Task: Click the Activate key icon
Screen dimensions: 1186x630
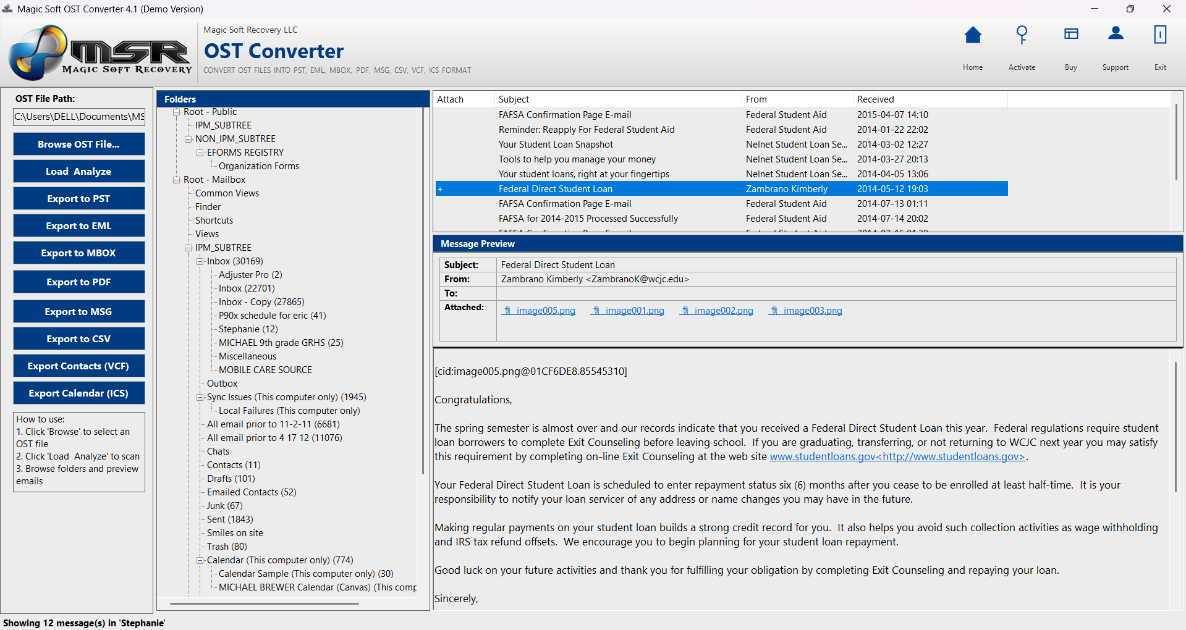Action: pos(1022,35)
